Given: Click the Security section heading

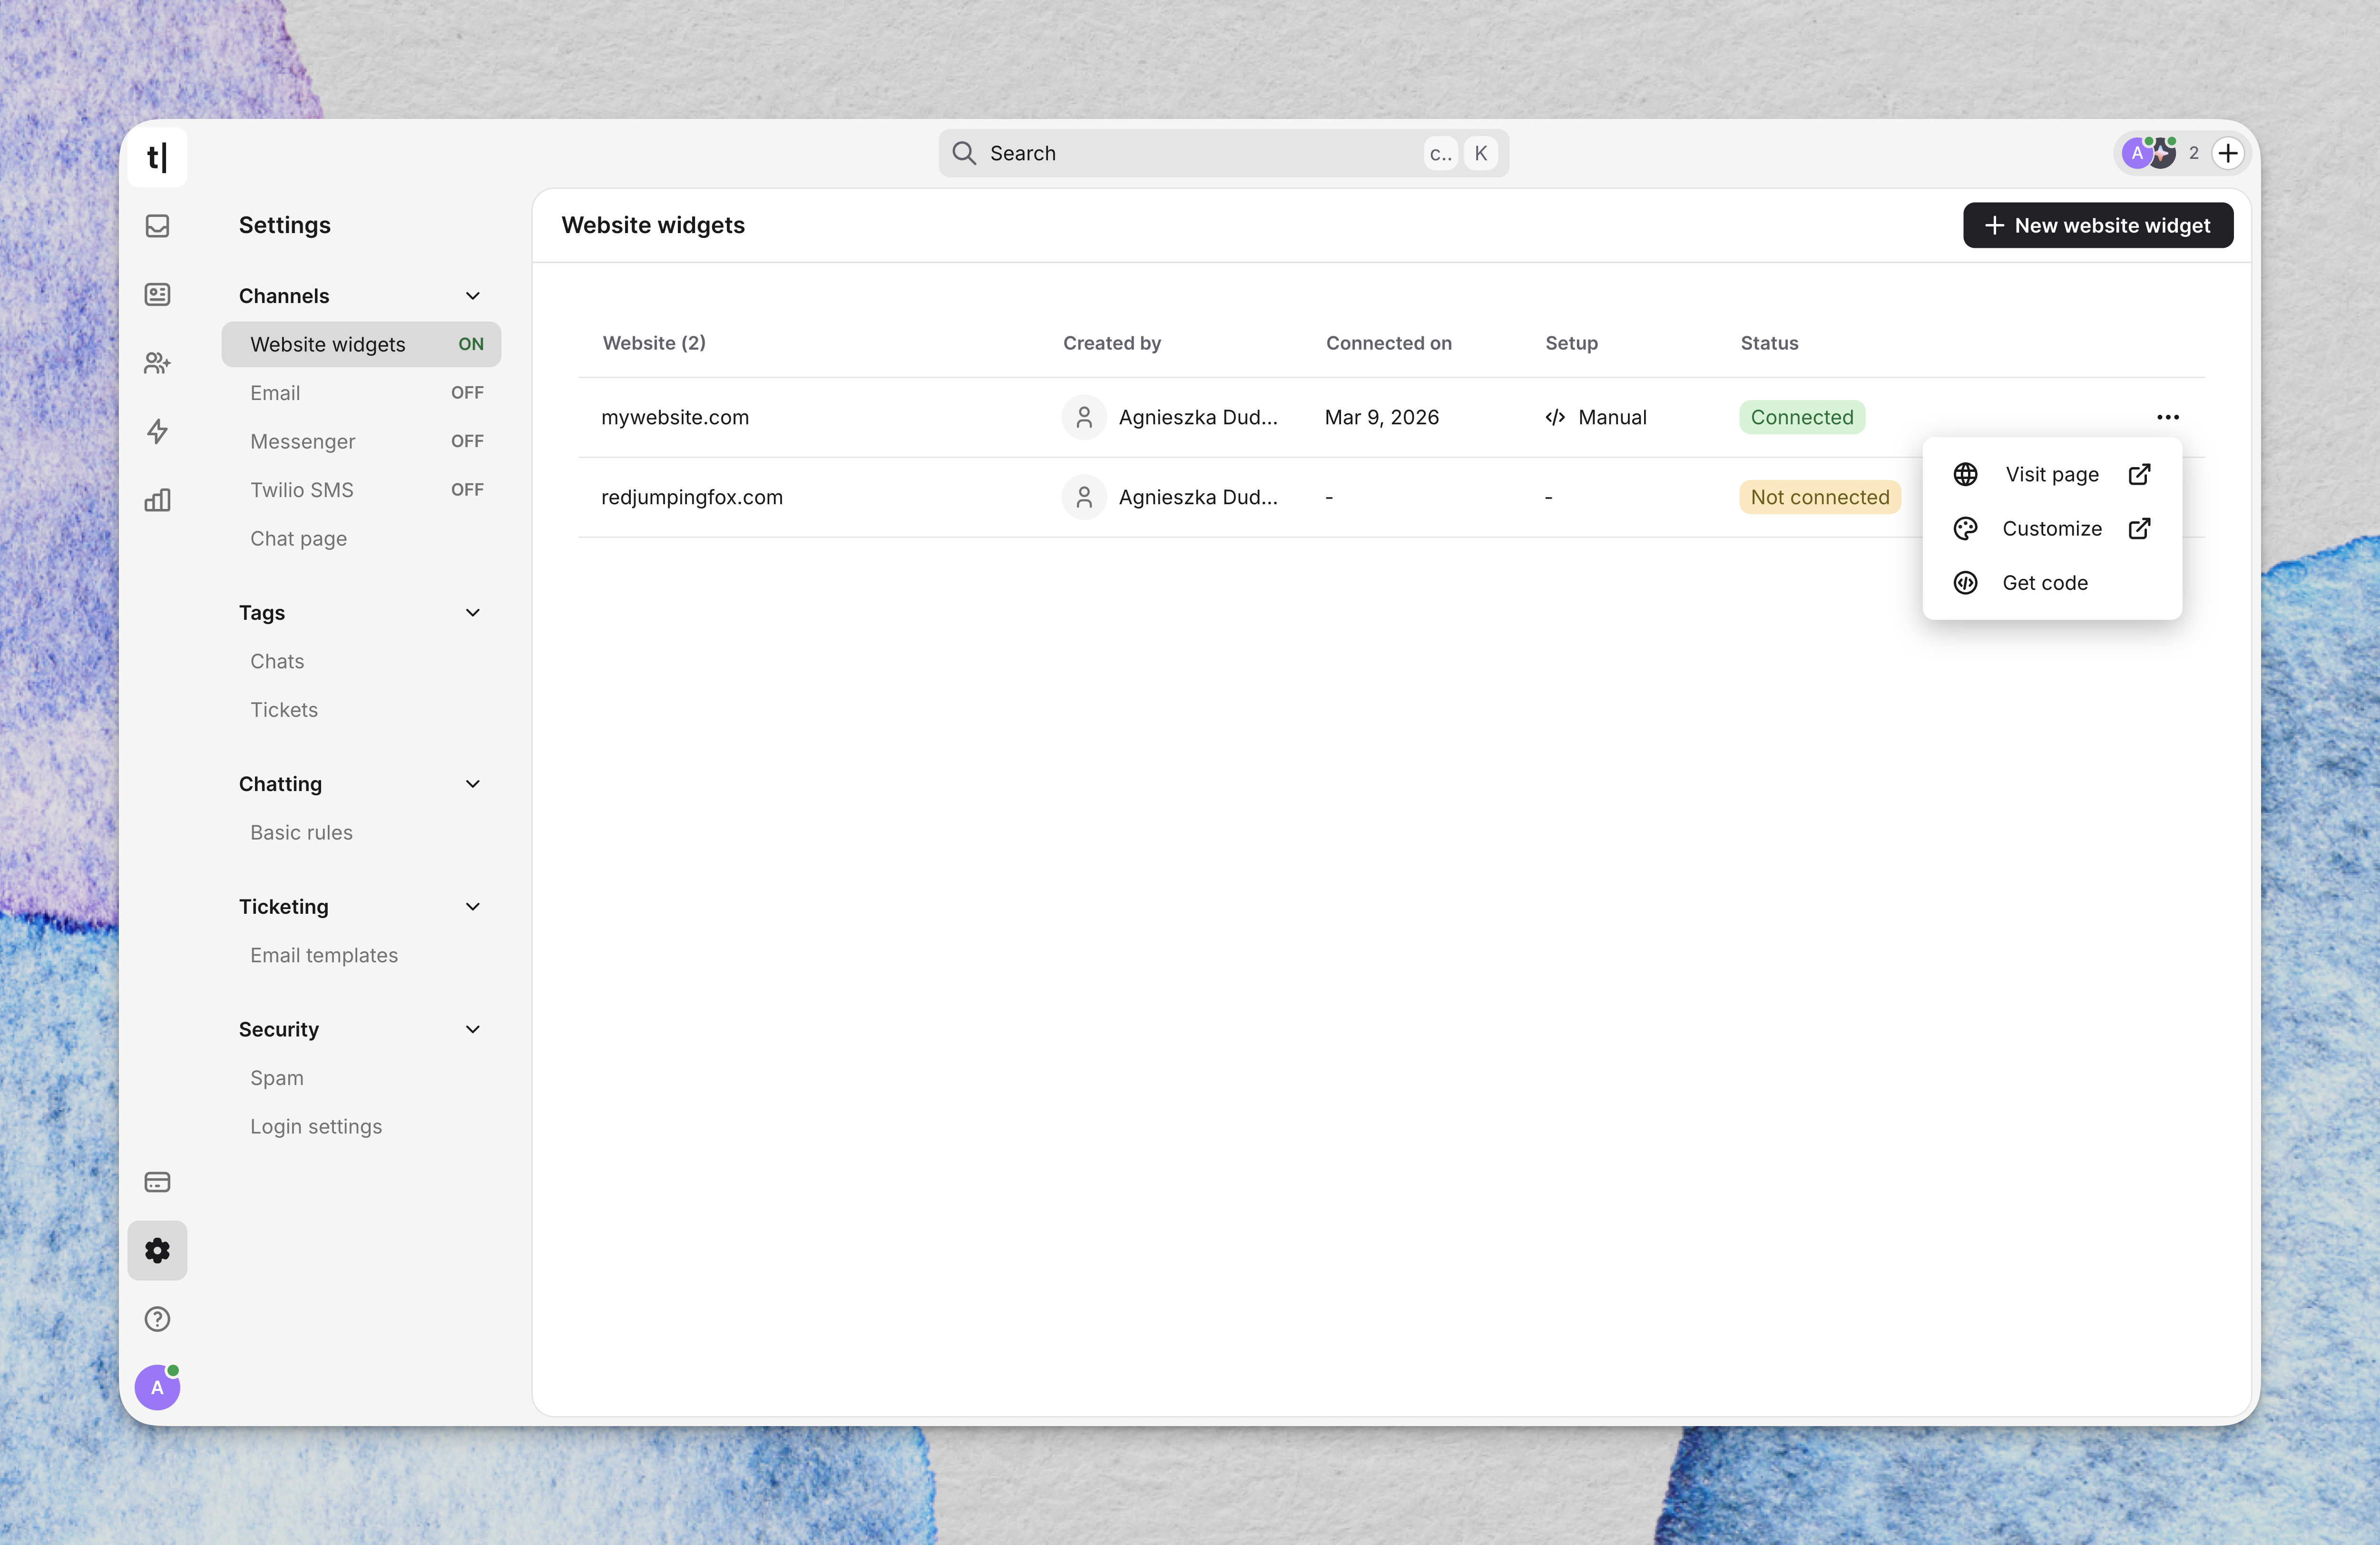Looking at the screenshot, I should 279,1030.
